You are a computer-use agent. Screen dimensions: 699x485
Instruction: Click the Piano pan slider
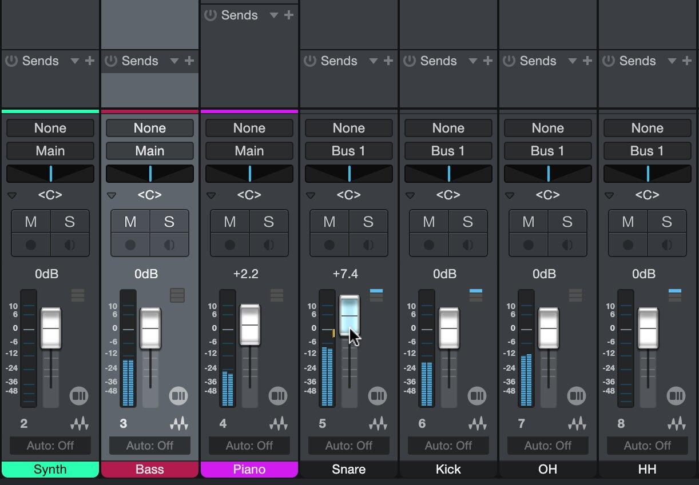(x=249, y=174)
